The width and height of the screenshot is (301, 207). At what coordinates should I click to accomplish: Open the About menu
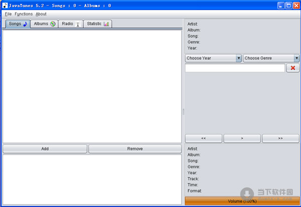click(41, 14)
